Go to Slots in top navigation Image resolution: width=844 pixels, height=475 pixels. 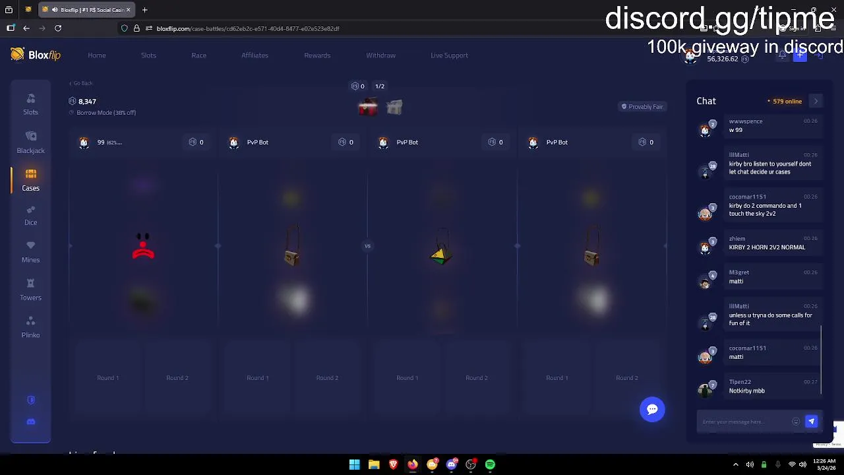pos(148,55)
